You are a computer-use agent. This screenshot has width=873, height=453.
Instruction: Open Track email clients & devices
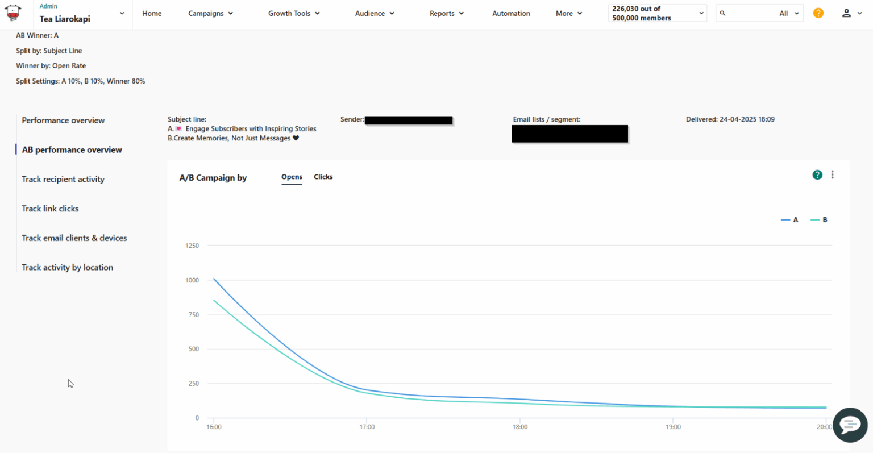coord(74,238)
